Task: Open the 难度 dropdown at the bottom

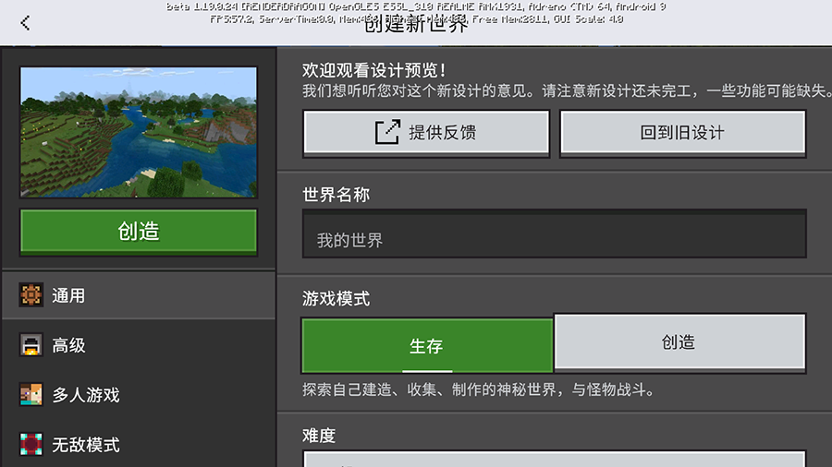Action: click(555, 458)
